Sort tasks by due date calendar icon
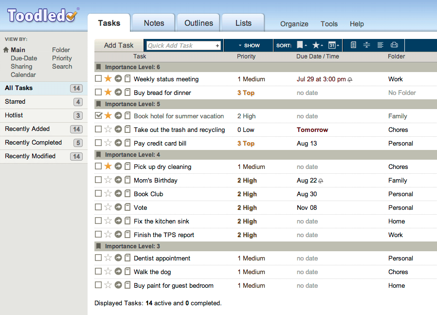Viewport: 437px width, 315px height. pos(332,45)
